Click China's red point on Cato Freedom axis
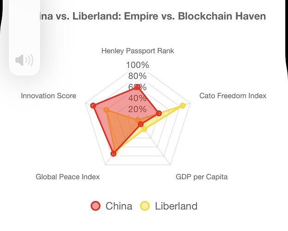This screenshot has height=231, width=288. (x=159, y=113)
